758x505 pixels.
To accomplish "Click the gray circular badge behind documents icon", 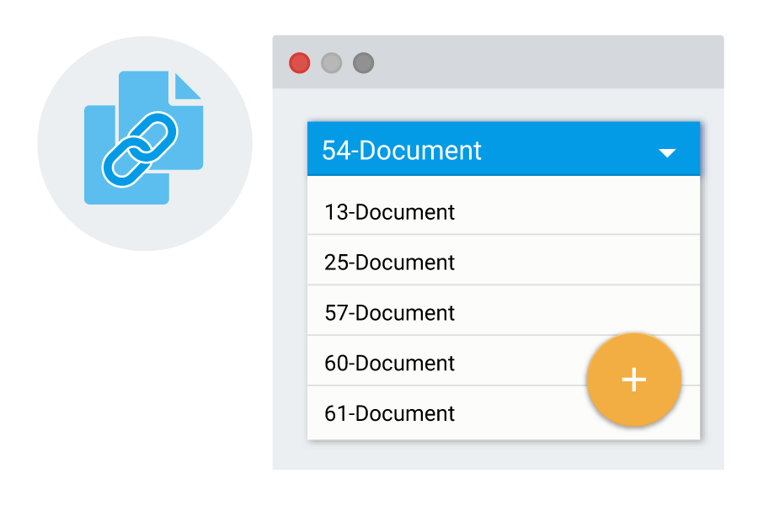I will pos(145,144).
